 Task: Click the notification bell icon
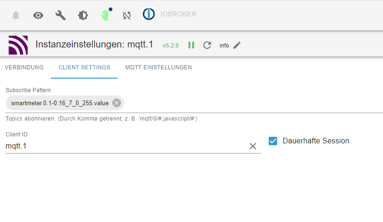pos(16,15)
